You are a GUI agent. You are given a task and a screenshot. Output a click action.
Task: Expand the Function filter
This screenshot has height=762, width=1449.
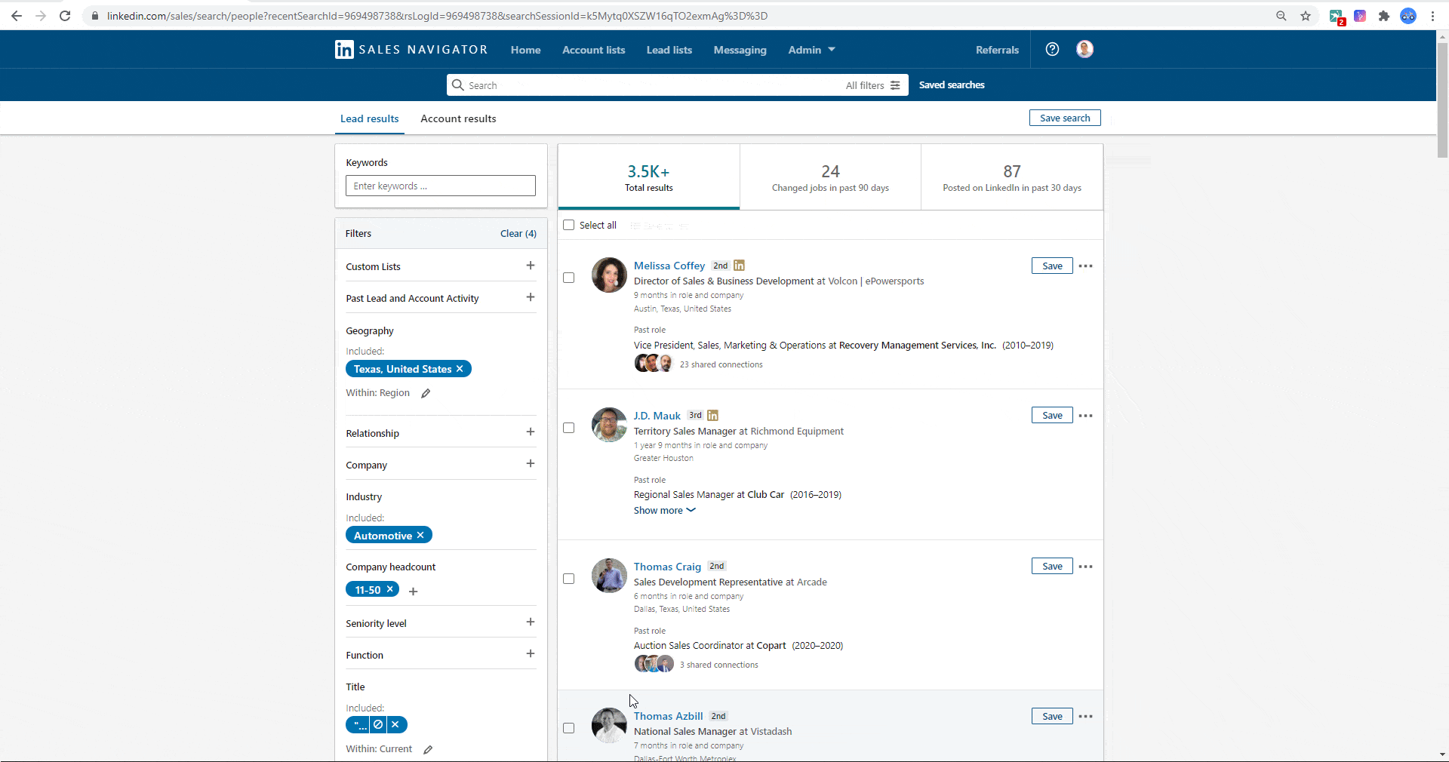(x=531, y=653)
